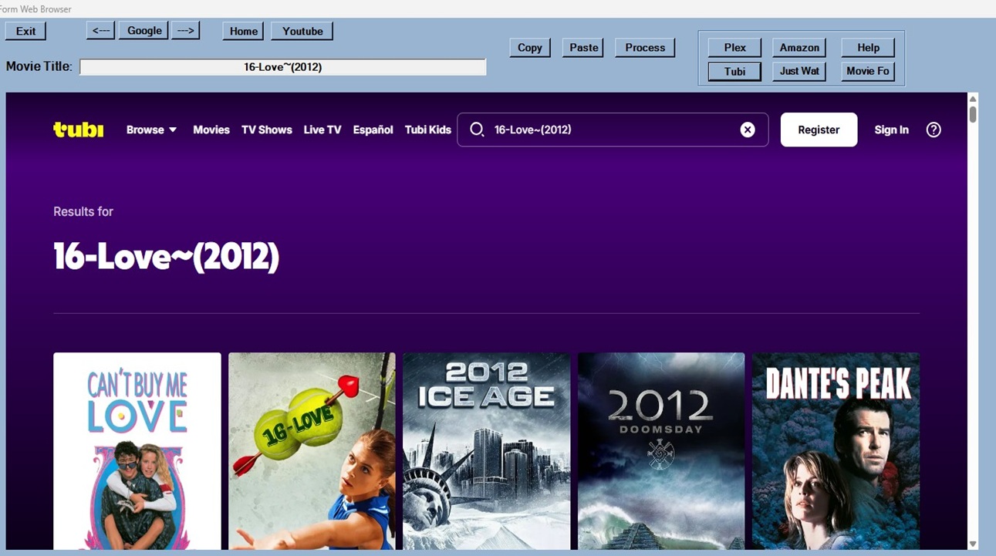Expand the Browse dropdown menu
This screenshot has width=996, height=556.
tap(151, 130)
